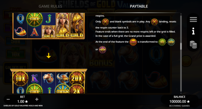
Task: Click the Respin shield symbol
Action: click(133, 42)
